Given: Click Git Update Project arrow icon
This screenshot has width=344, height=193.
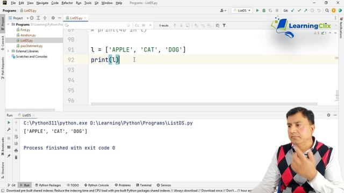Looking at the screenshot, I should [292, 11].
